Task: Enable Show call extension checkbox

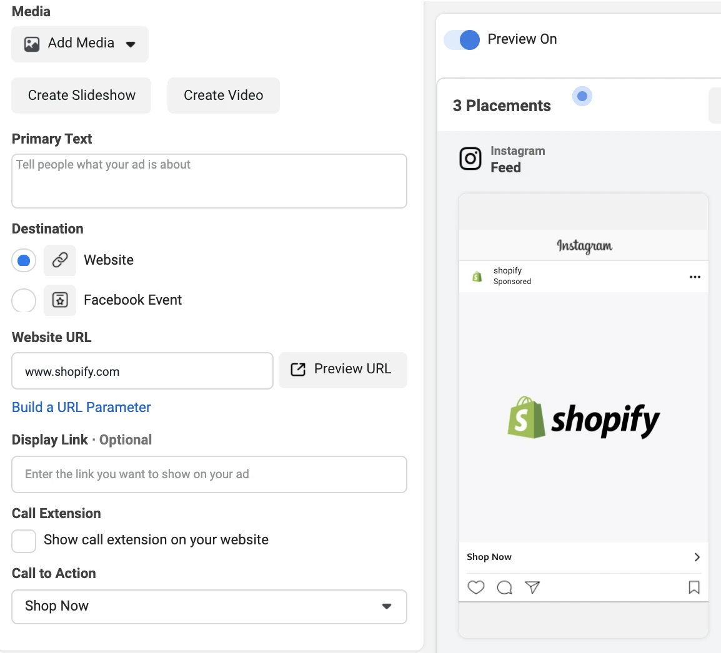Action: [x=24, y=541]
